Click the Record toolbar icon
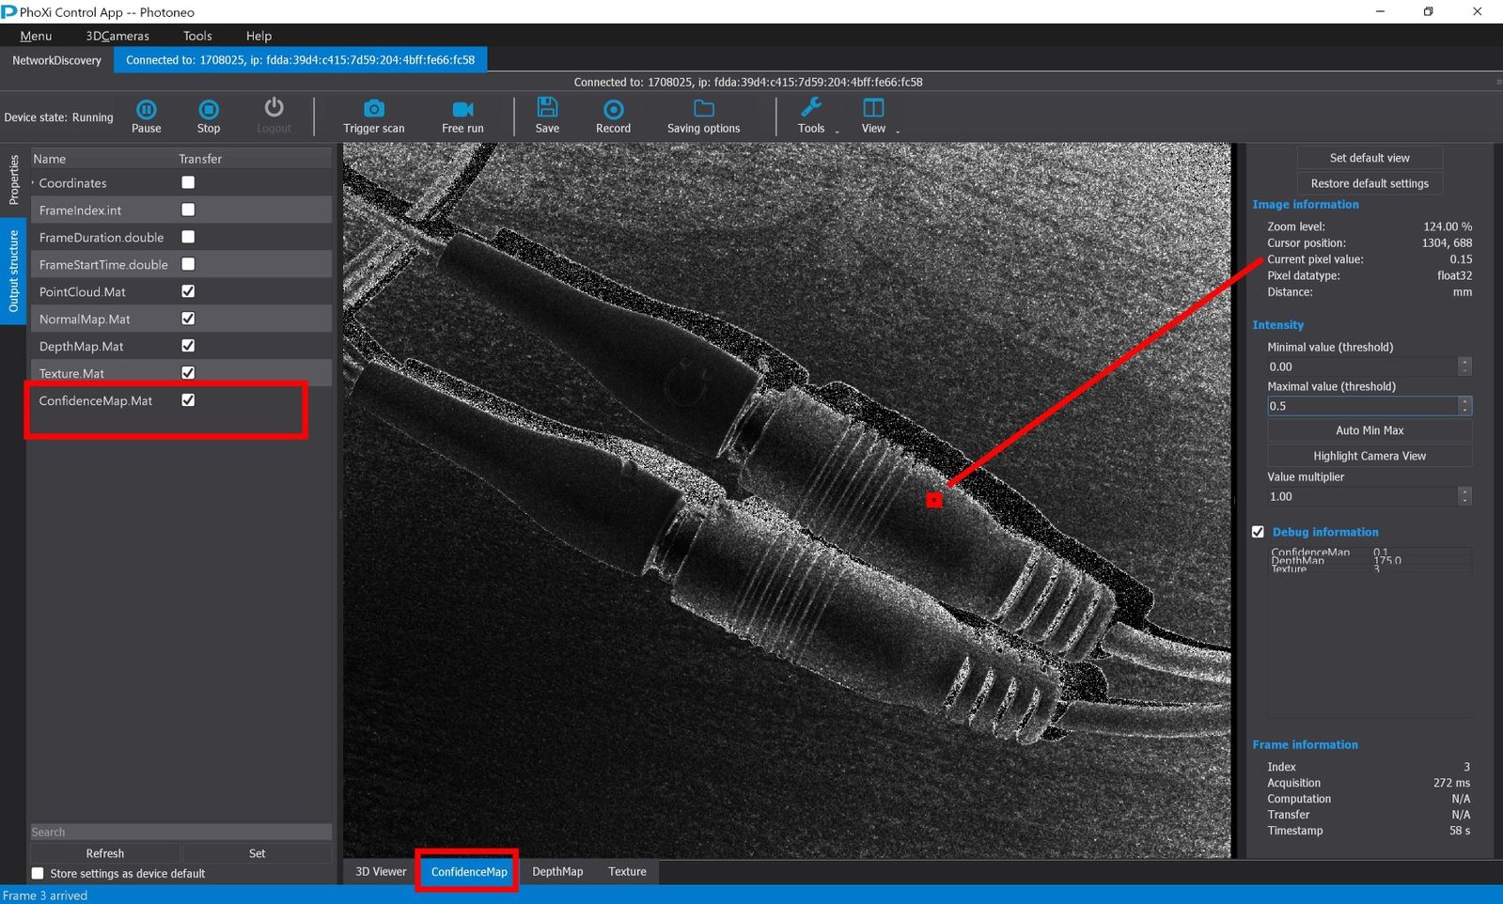The width and height of the screenshot is (1503, 904). pos(613,110)
